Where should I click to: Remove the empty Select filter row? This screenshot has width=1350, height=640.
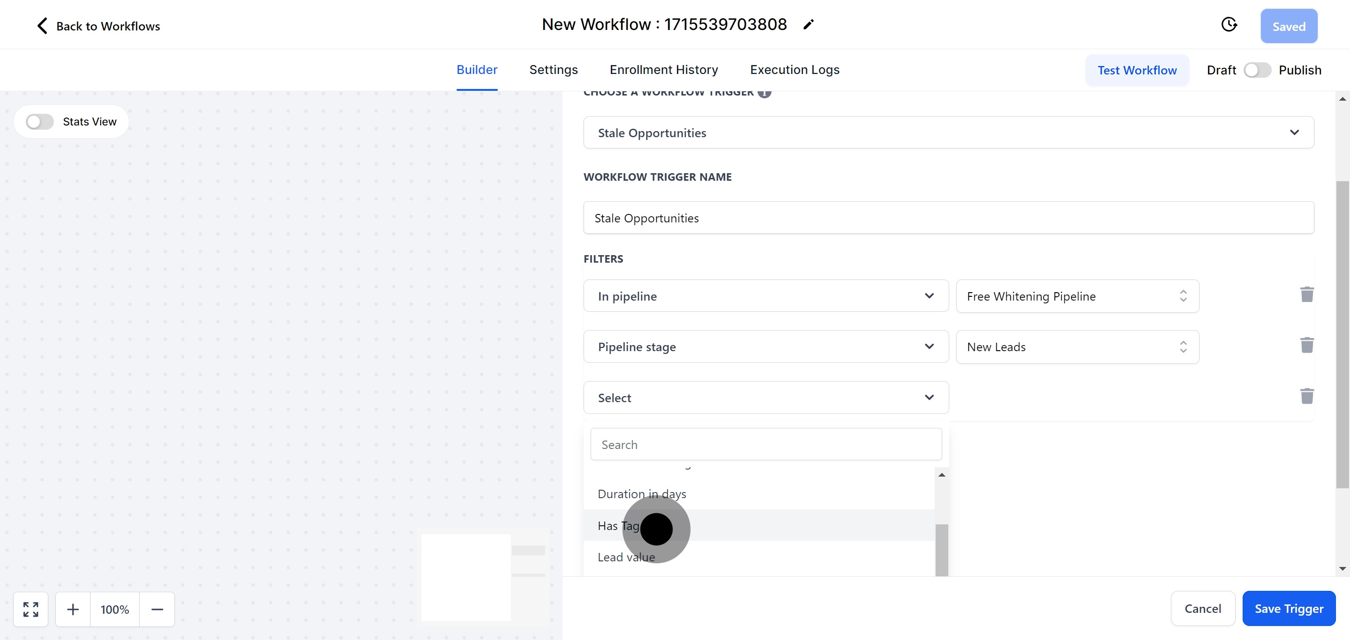[x=1306, y=396]
